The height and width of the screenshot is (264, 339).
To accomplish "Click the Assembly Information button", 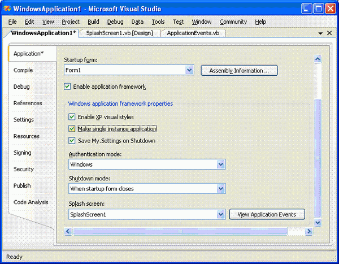I will tap(239, 71).
